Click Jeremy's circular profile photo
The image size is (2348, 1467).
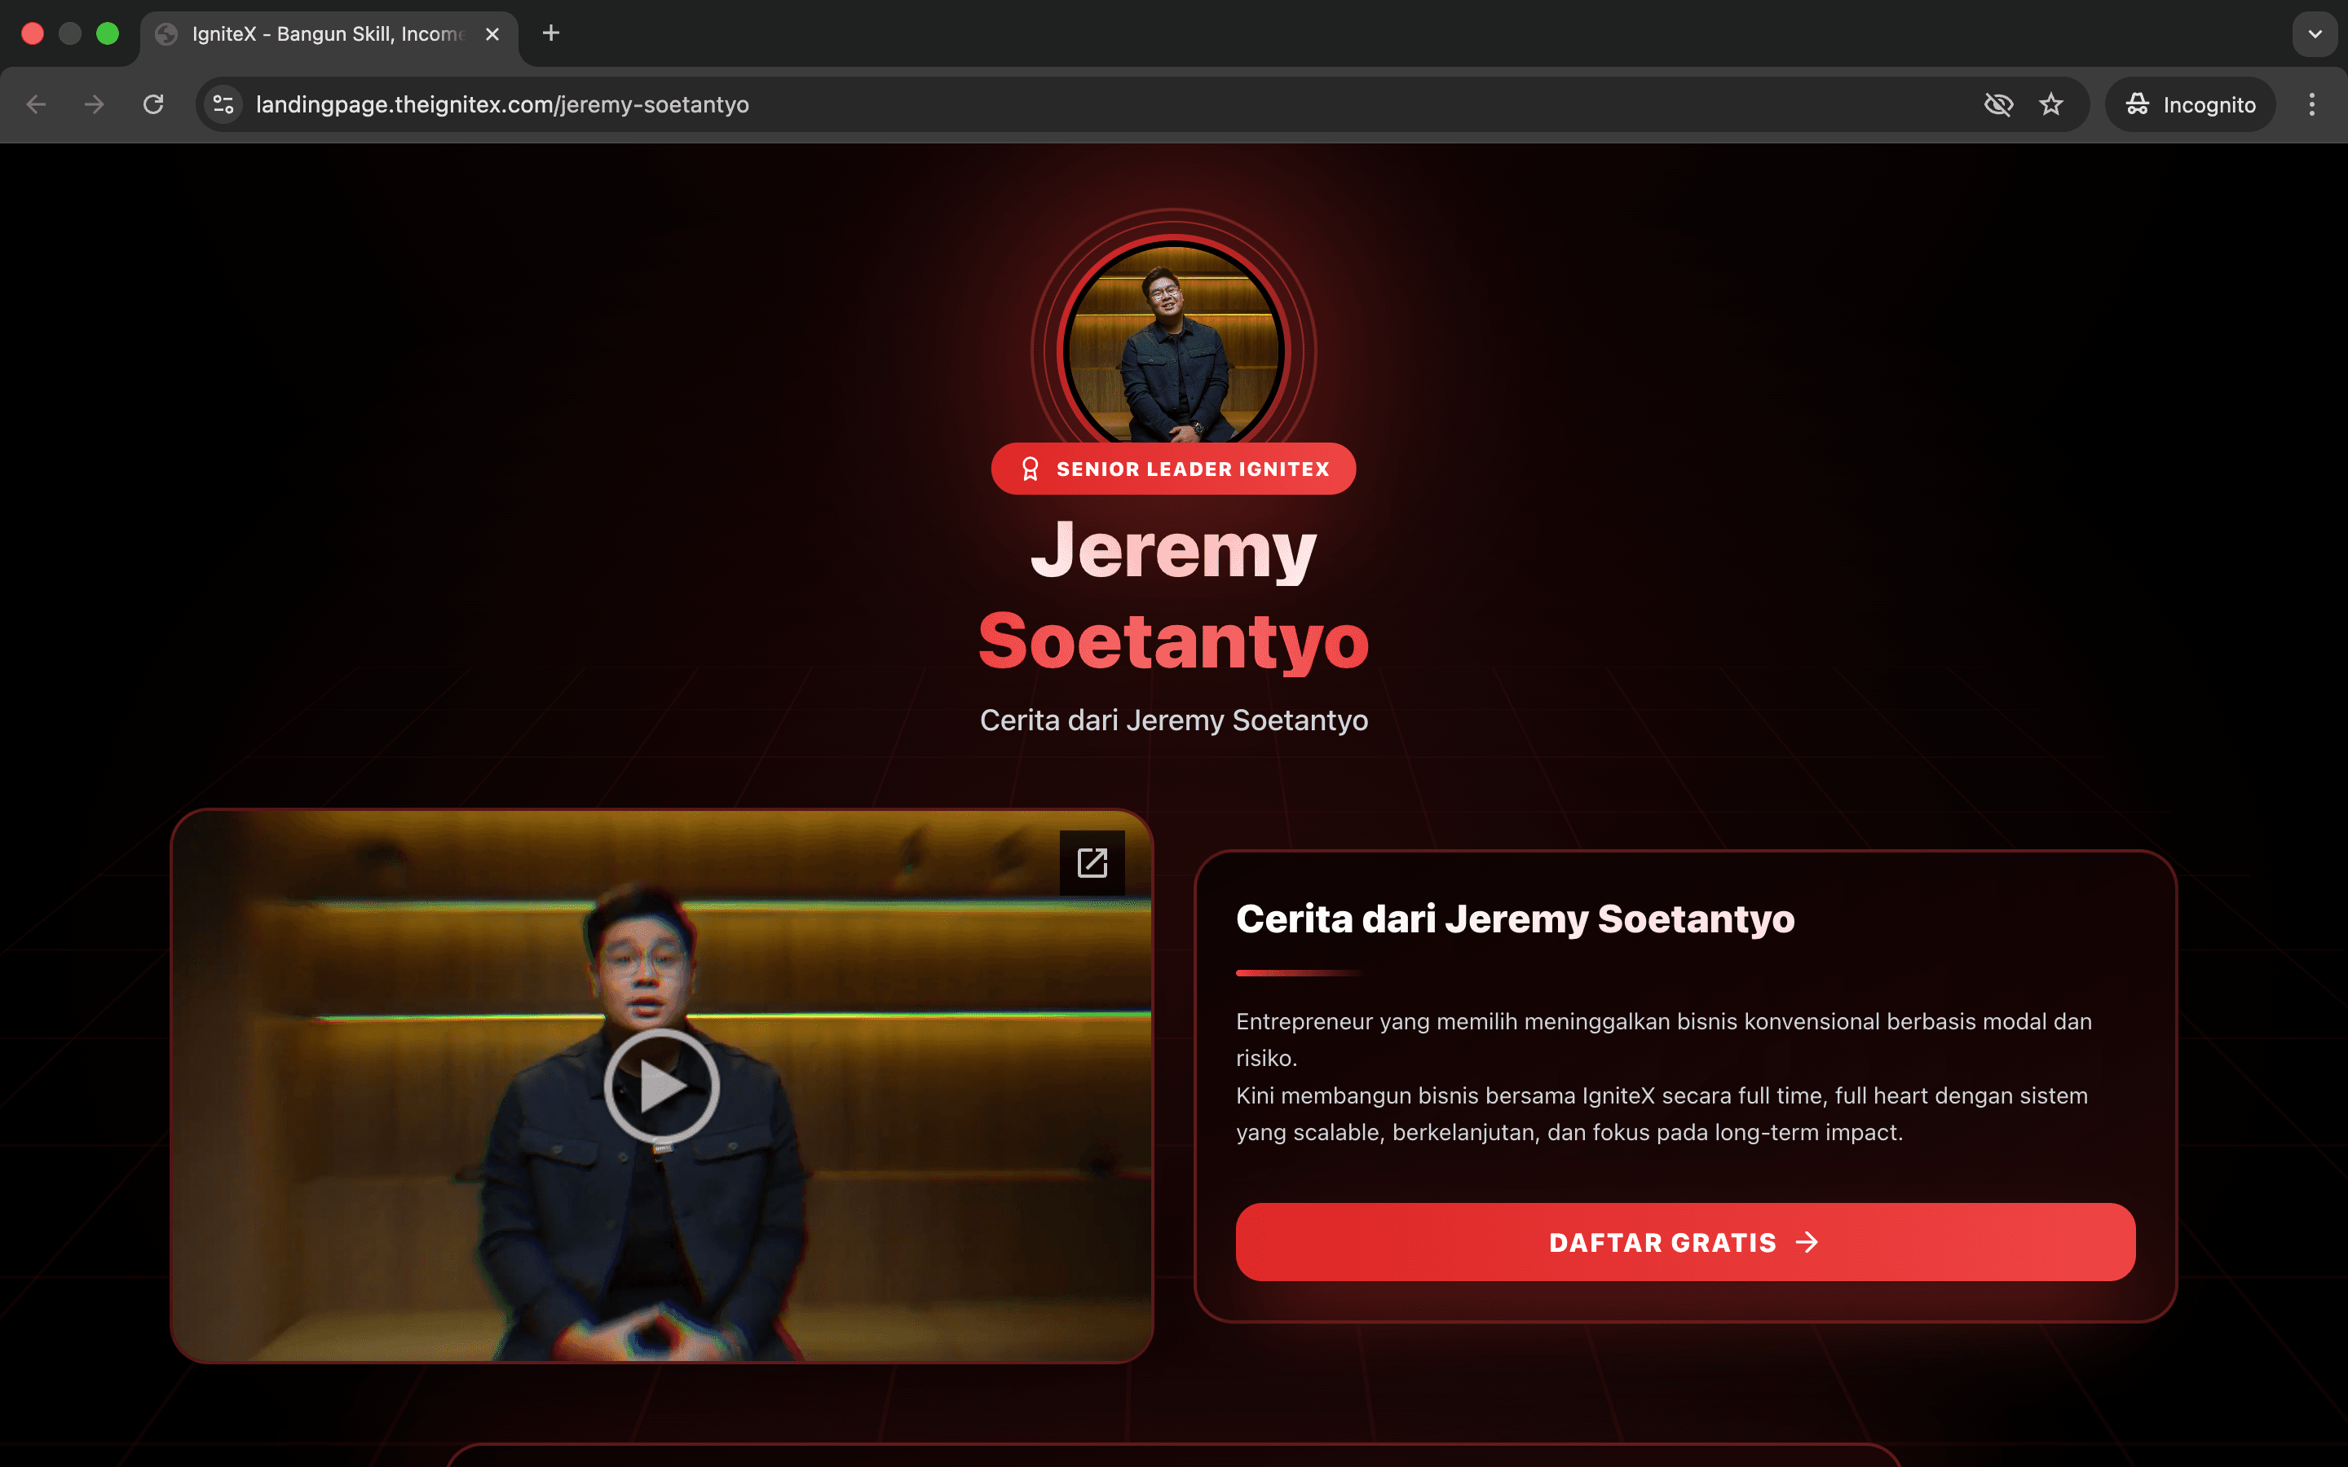(1173, 345)
